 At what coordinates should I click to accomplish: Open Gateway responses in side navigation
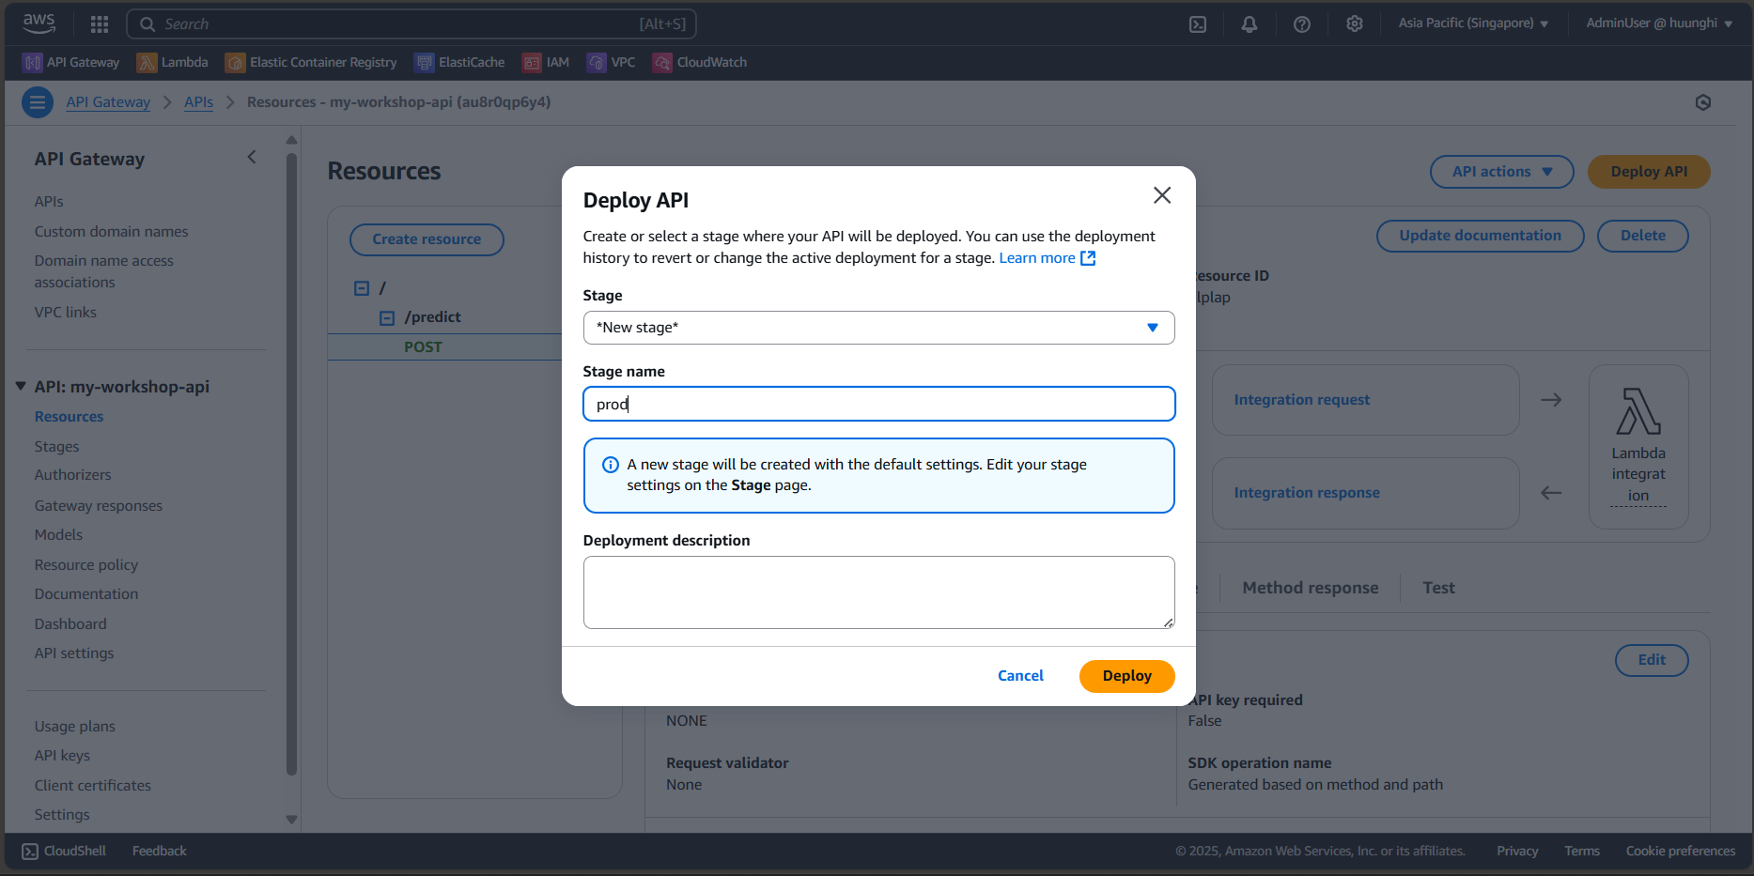point(99,506)
